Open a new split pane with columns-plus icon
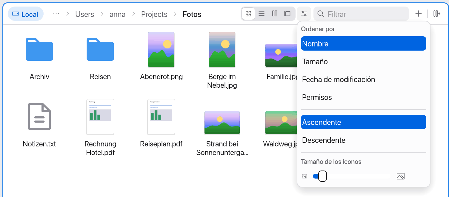Viewport: 449px width, 197px height. (437, 14)
